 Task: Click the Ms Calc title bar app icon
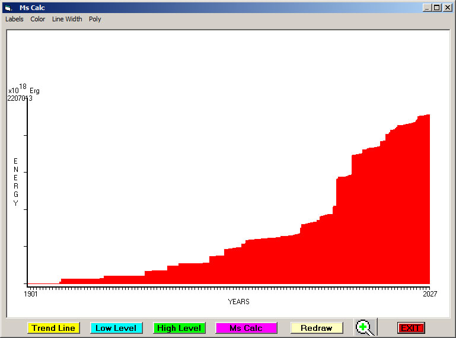pos(8,8)
